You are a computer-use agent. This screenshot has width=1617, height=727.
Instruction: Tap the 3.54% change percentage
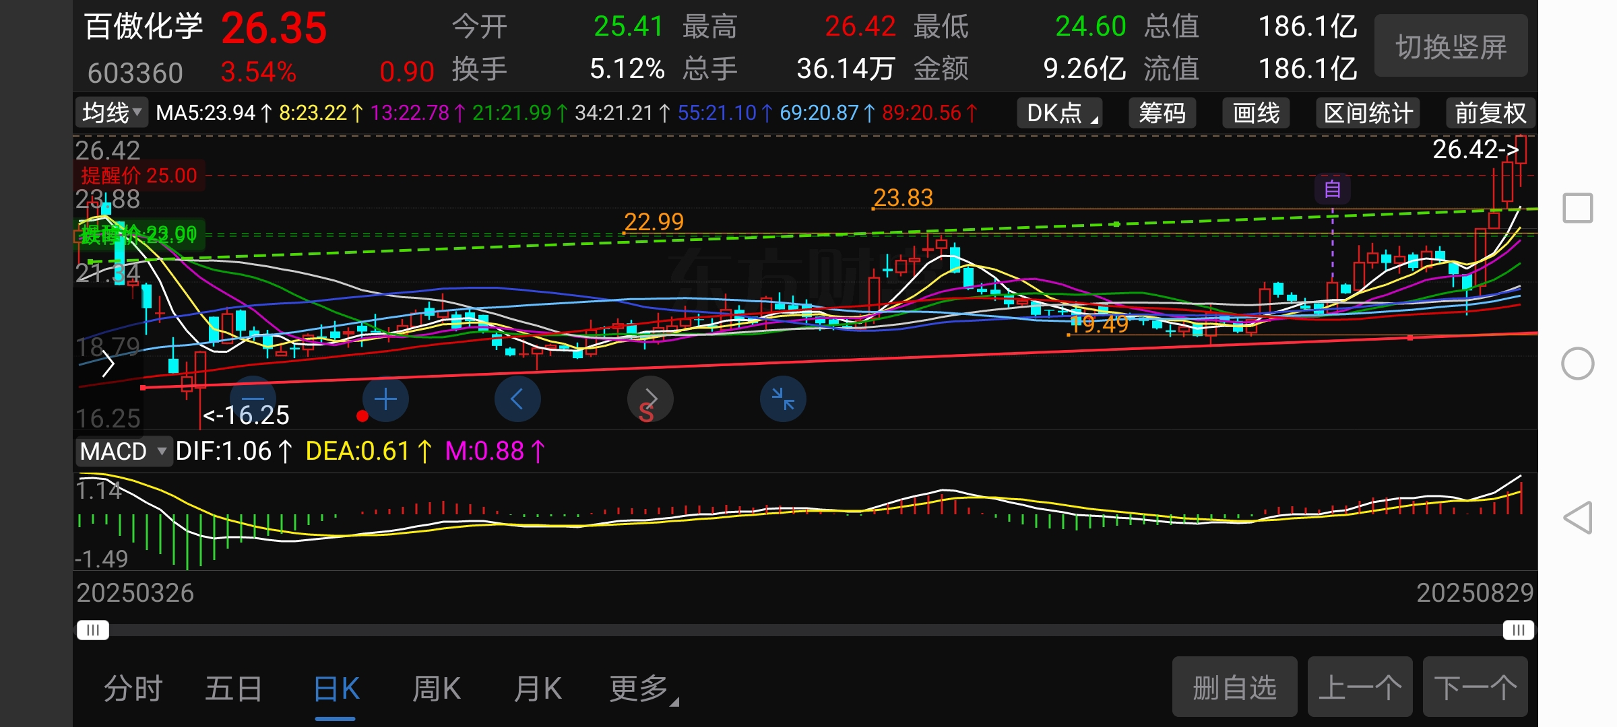(259, 72)
